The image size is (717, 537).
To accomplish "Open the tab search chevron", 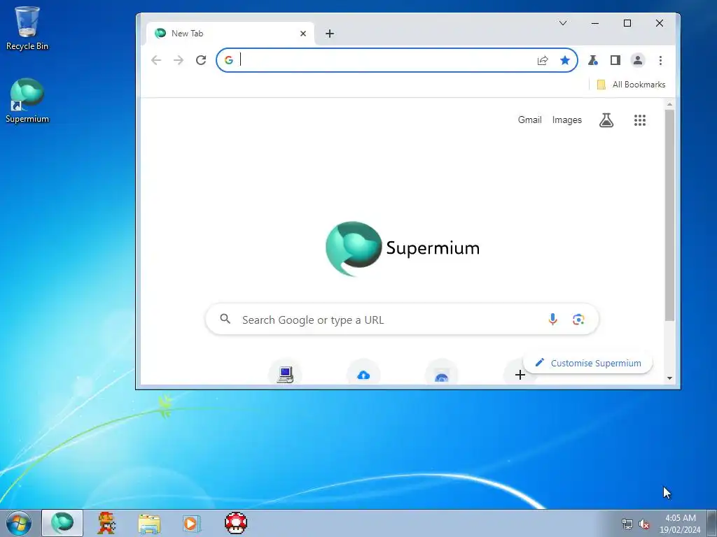I will pos(563,23).
